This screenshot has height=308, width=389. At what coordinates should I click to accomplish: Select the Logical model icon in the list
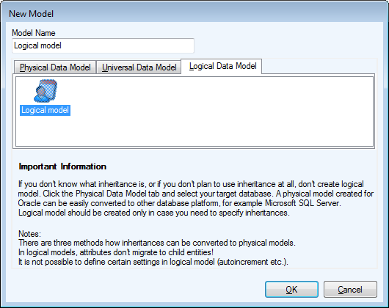(x=46, y=91)
